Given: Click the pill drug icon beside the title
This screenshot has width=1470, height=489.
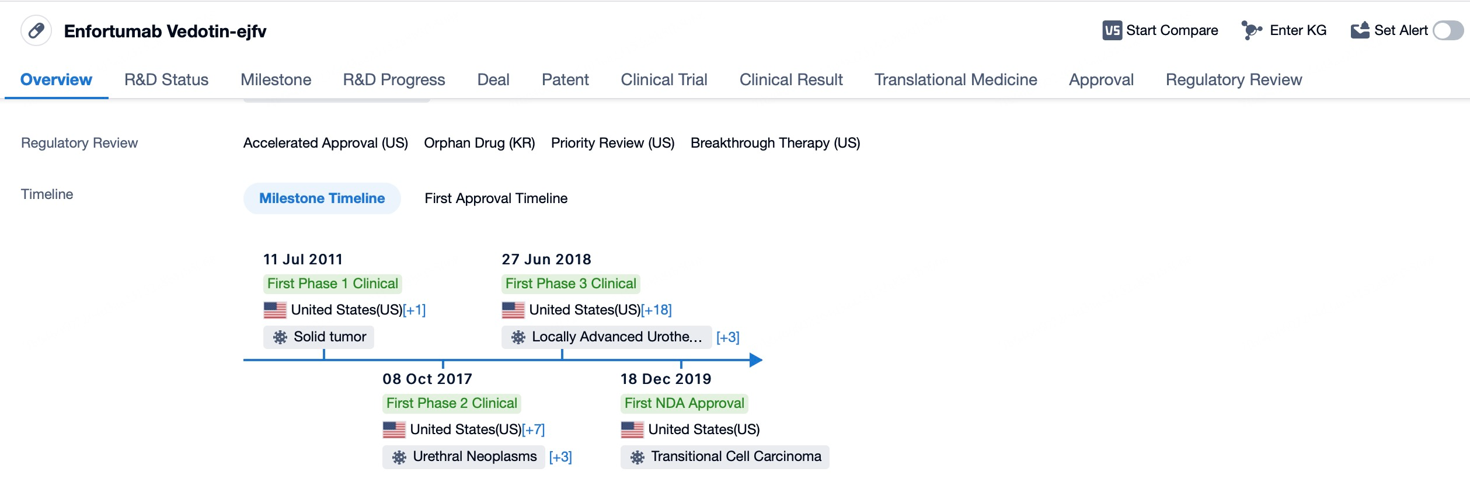Looking at the screenshot, I should pos(36,30).
